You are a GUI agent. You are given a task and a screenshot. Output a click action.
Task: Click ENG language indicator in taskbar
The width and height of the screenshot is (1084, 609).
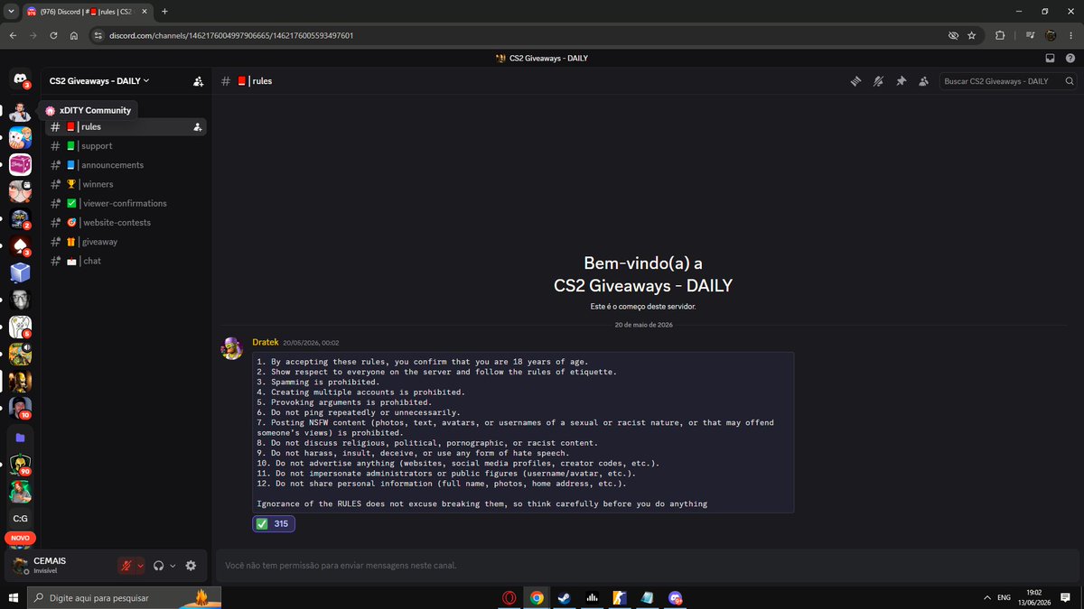pyautogui.click(x=1004, y=597)
